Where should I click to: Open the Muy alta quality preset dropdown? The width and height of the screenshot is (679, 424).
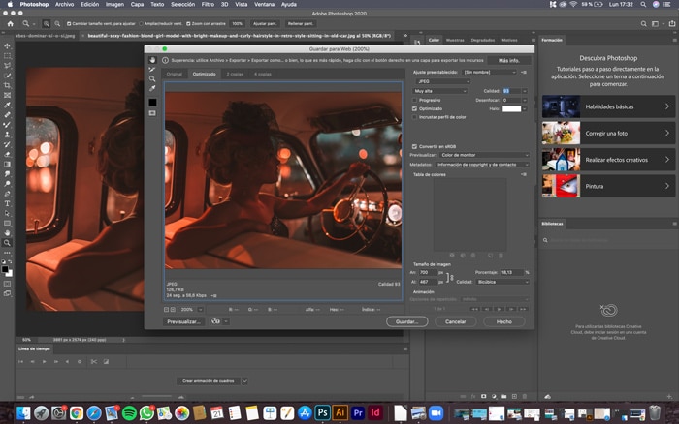pos(440,91)
